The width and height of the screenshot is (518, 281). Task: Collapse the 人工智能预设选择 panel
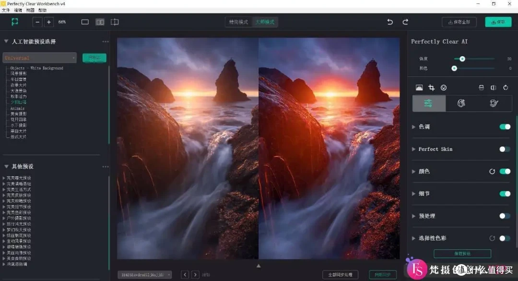tap(6, 41)
